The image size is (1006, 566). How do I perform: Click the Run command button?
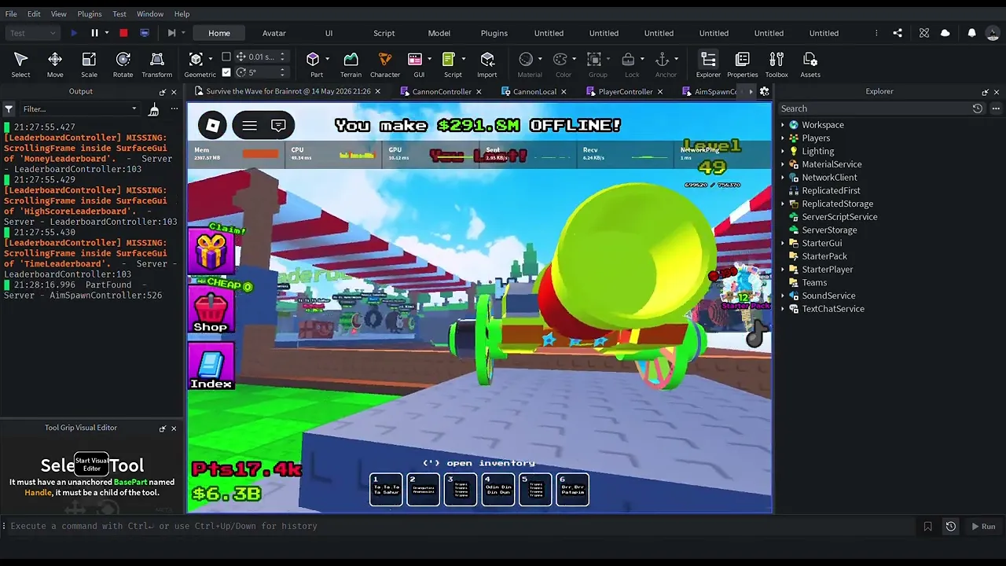pyautogui.click(x=983, y=526)
